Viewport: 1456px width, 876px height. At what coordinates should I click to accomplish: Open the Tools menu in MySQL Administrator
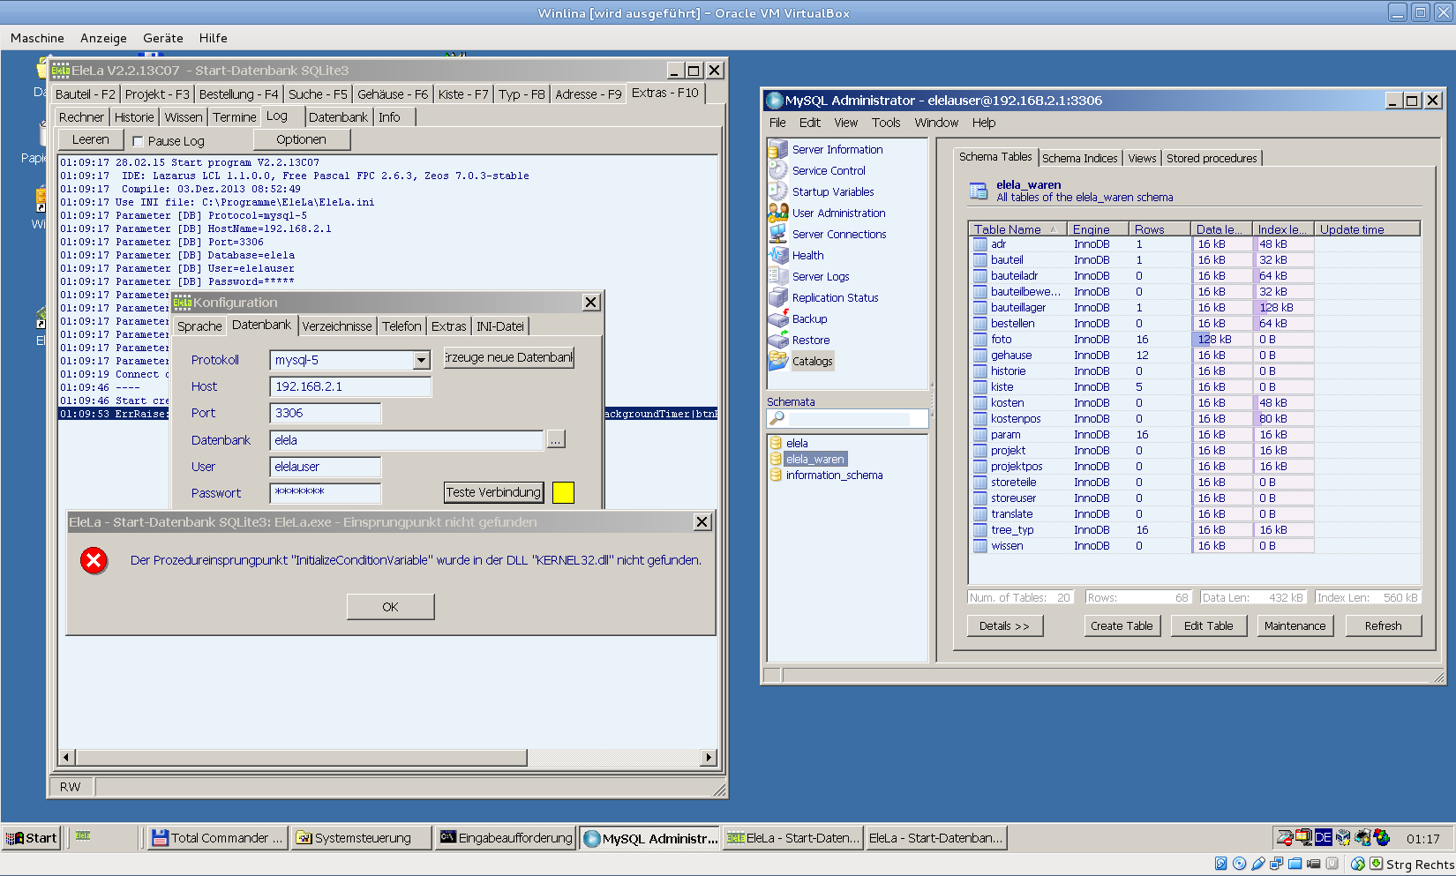pyautogui.click(x=886, y=123)
